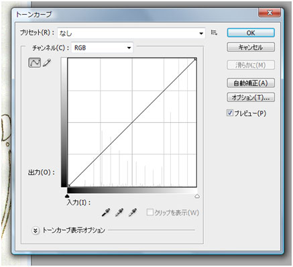Enable クリップを表示(W) checkbox
Viewport: 293px width, 267px height.
pos(150,212)
